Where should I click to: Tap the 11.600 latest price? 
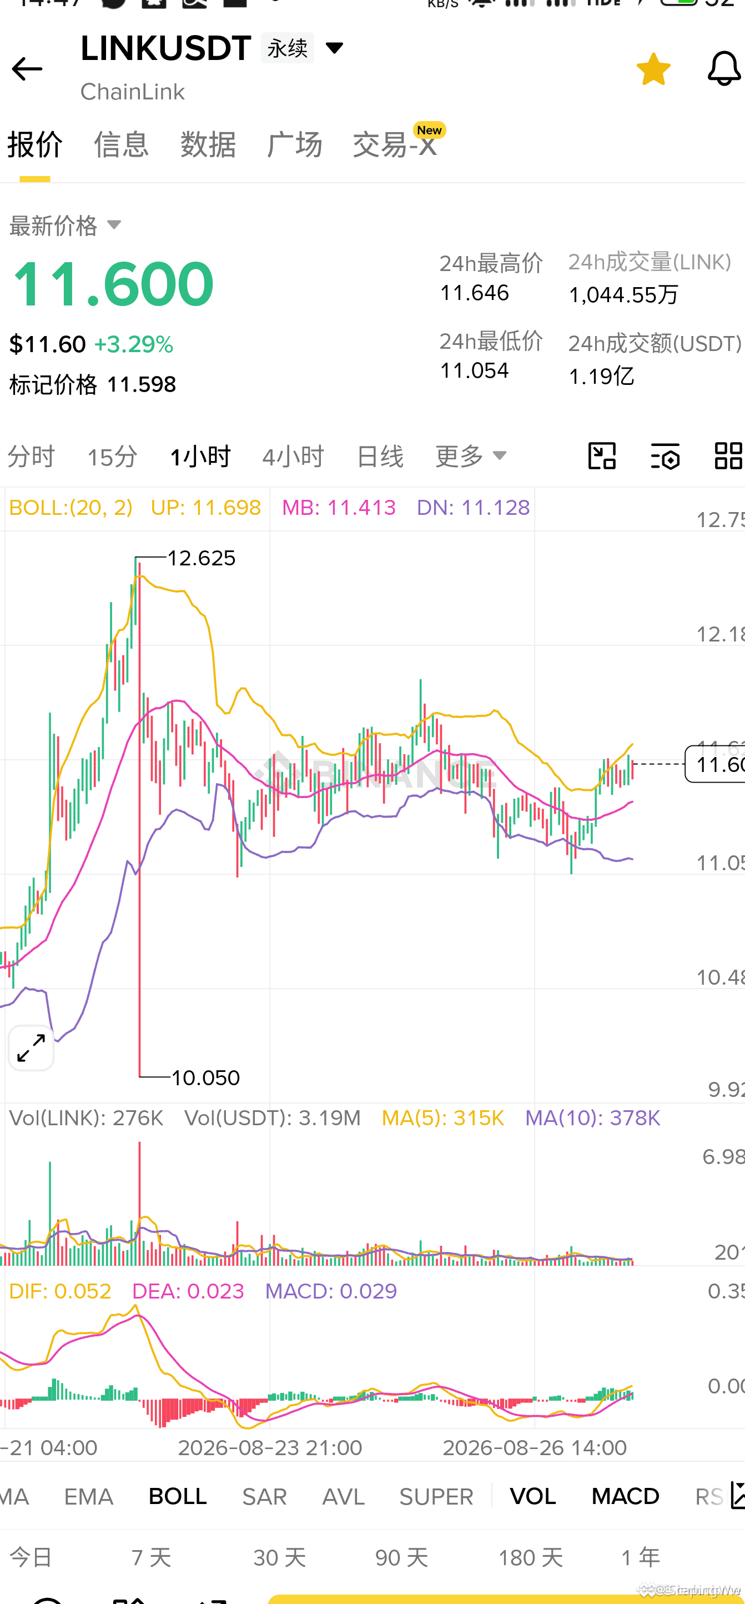pyautogui.click(x=113, y=284)
